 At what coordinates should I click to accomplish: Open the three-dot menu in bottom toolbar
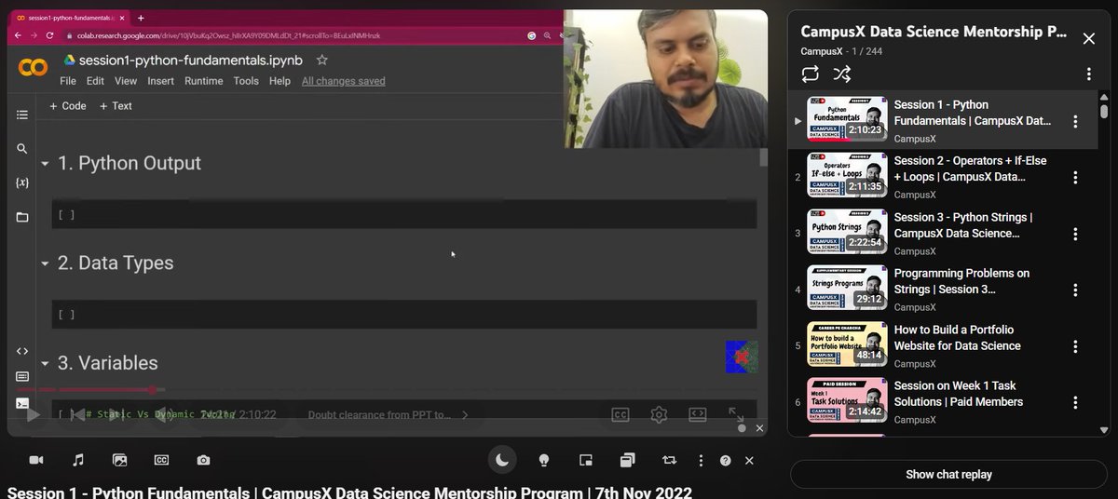(x=701, y=460)
